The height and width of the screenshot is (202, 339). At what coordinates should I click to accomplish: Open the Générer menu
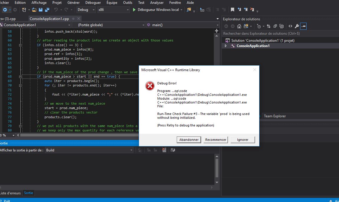(74, 3)
